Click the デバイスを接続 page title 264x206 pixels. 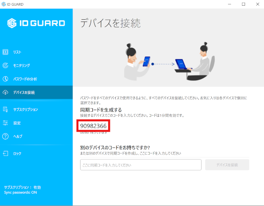110,23
